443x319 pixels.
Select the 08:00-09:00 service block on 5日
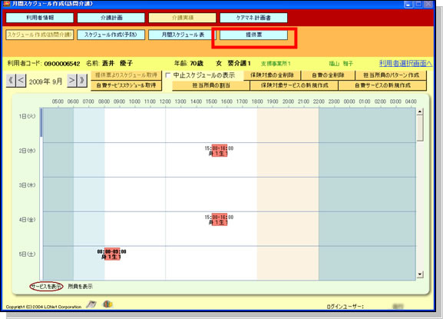pos(112,254)
